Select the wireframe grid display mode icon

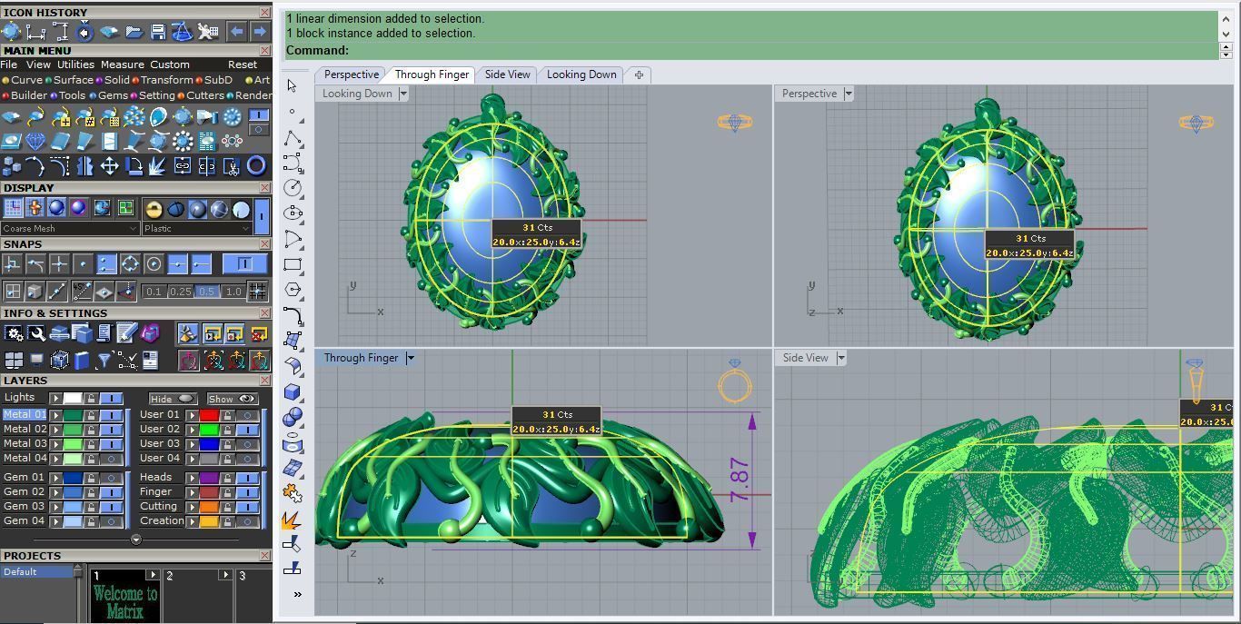tap(13, 208)
